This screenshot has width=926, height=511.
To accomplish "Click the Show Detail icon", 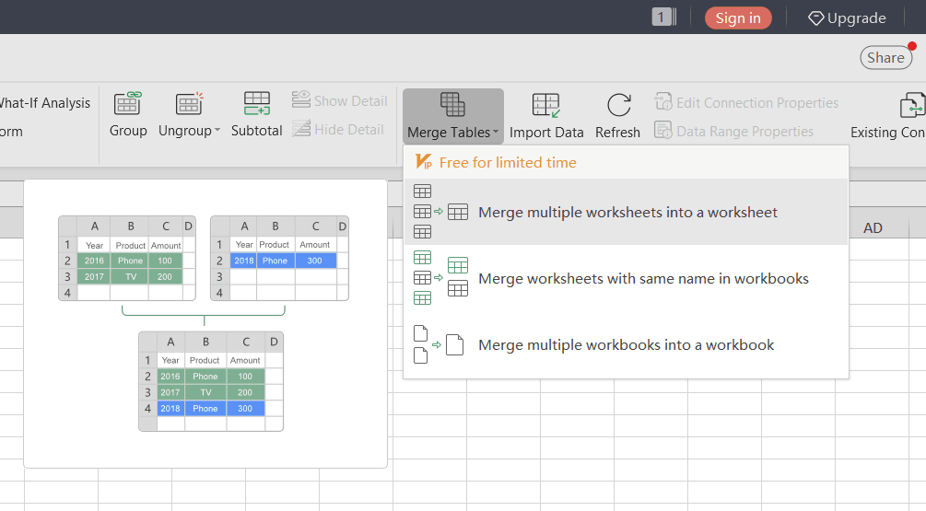I will coord(301,99).
